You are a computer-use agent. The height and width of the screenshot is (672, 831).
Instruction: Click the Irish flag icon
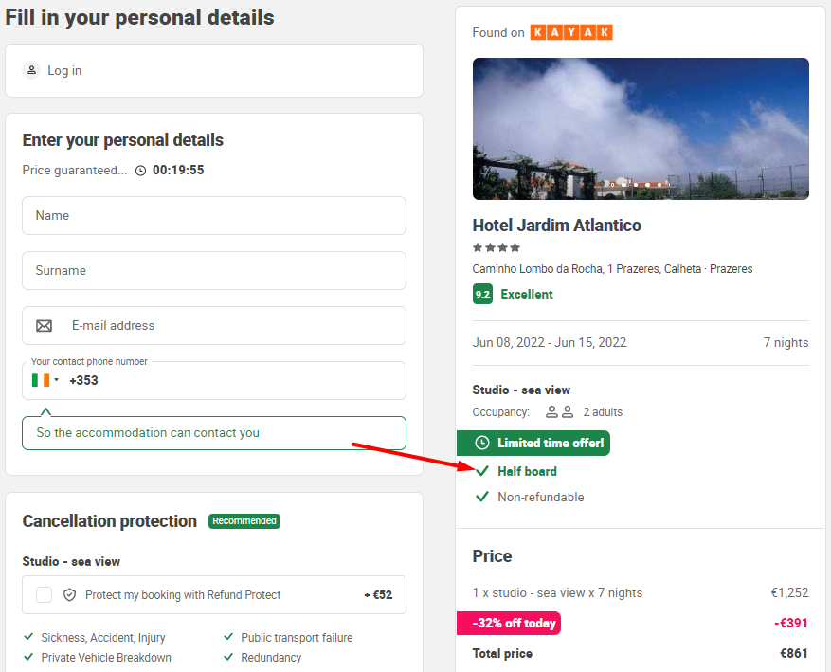pyautogui.click(x=41, y=380)
